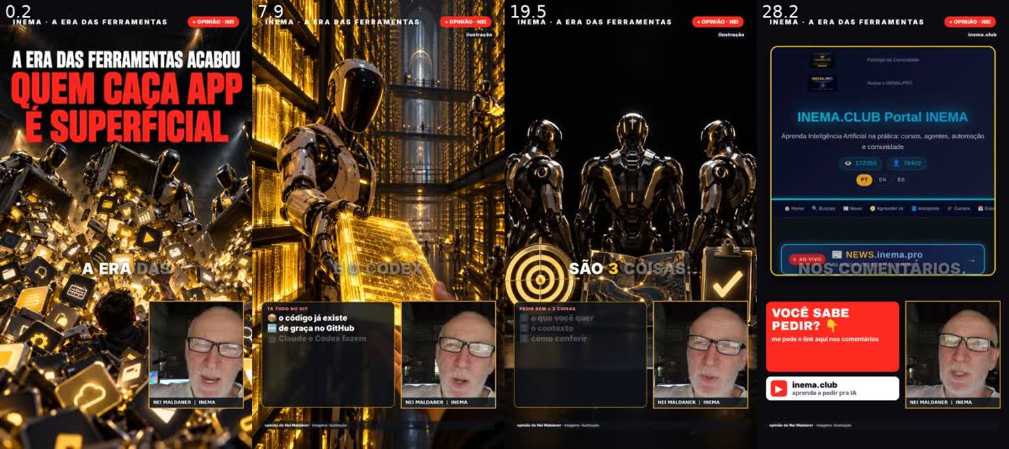Click the INEMA.PRO logo beside 'Assine a INEMA.PRO'
The image size is (1009, 449).
tap(822, 83)
